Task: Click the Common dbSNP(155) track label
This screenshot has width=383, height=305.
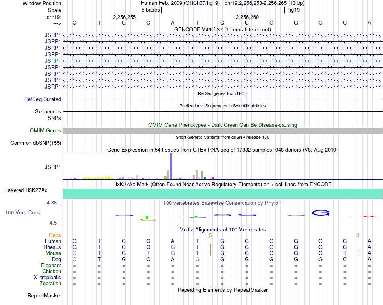Action: click(36, 143)
